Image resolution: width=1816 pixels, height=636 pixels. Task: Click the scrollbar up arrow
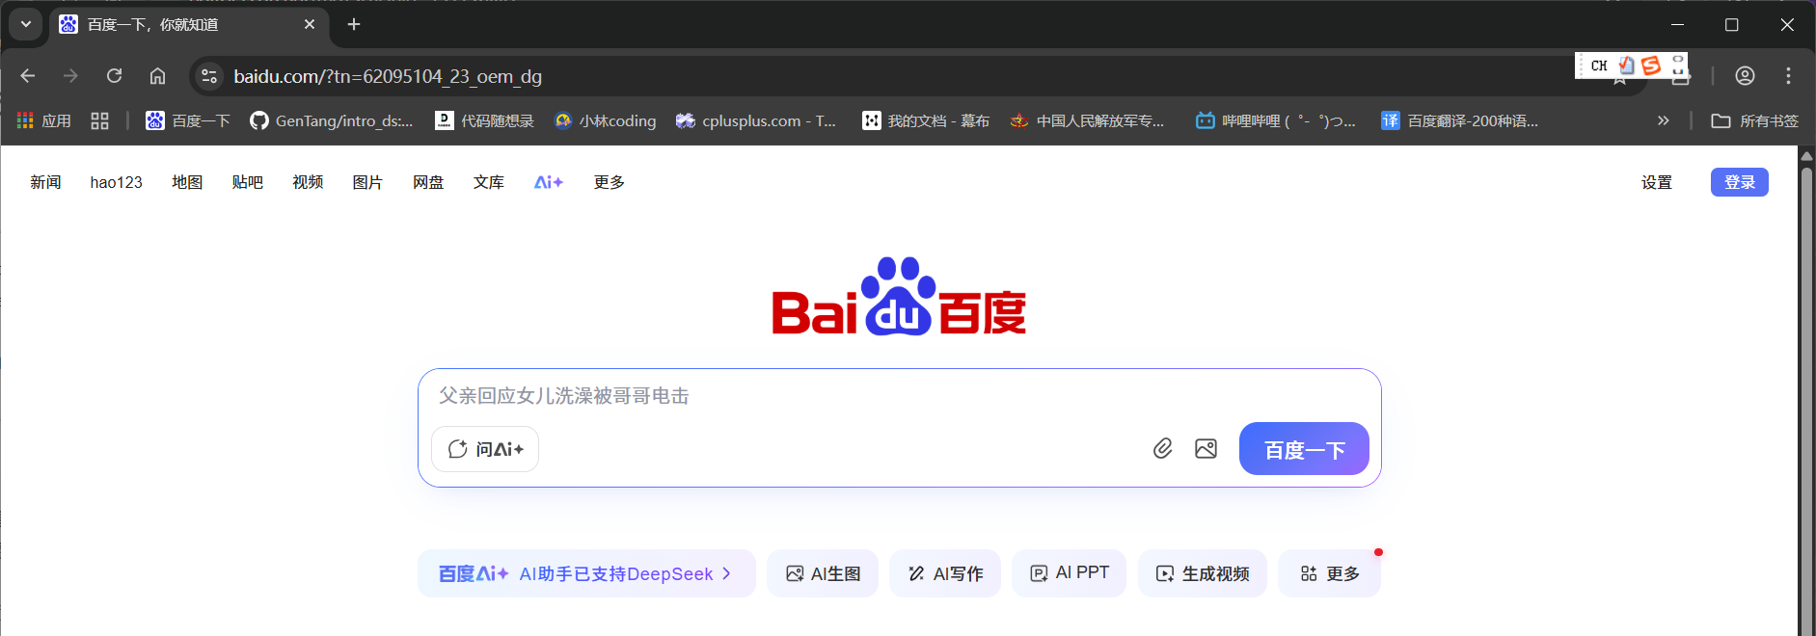pos(1806,155)
